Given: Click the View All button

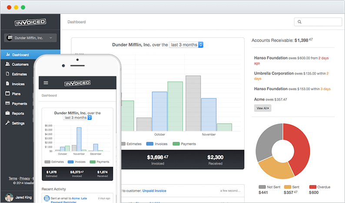Looking at the screenshot, I should [x=262, y=108].
